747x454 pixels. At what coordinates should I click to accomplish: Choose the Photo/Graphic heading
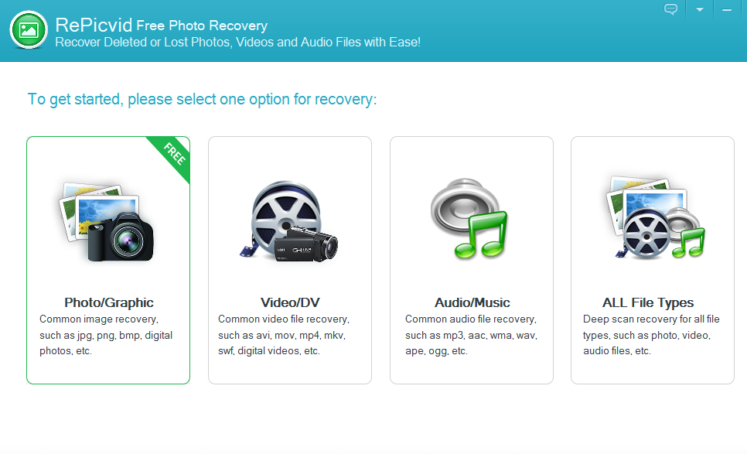[x=108, y=302]
